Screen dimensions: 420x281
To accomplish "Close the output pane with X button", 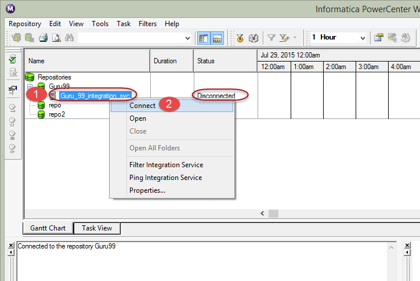I will 12,245.
